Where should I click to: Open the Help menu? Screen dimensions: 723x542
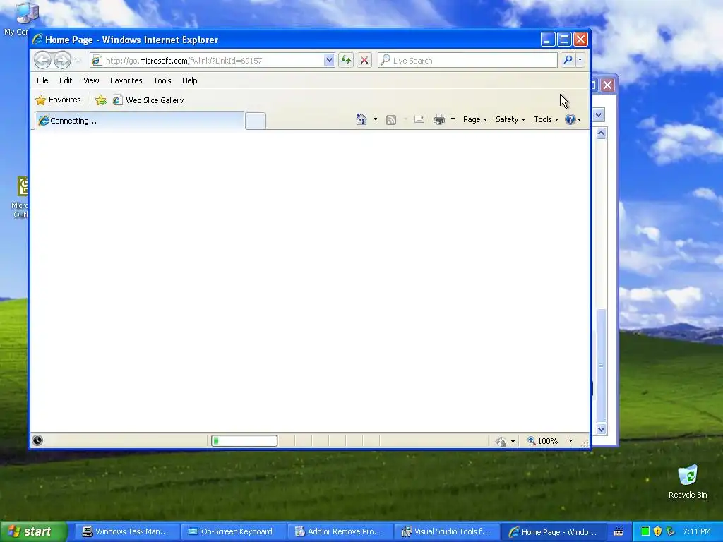point(189,80)
